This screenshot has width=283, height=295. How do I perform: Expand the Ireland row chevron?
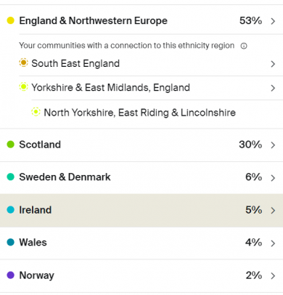tap(273, 211)
